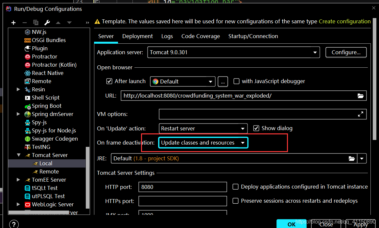Click HTTPs port field
Screen dimensions: 379x228
[x=183, y=201]
